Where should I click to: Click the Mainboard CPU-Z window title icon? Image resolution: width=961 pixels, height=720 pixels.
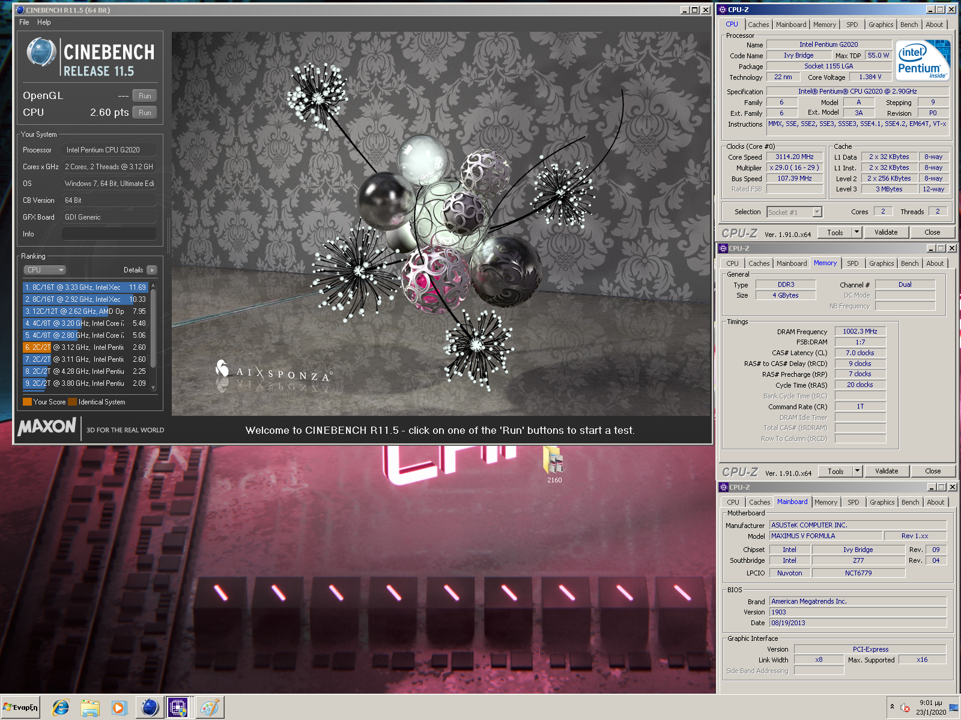click(x=724, y=487)
